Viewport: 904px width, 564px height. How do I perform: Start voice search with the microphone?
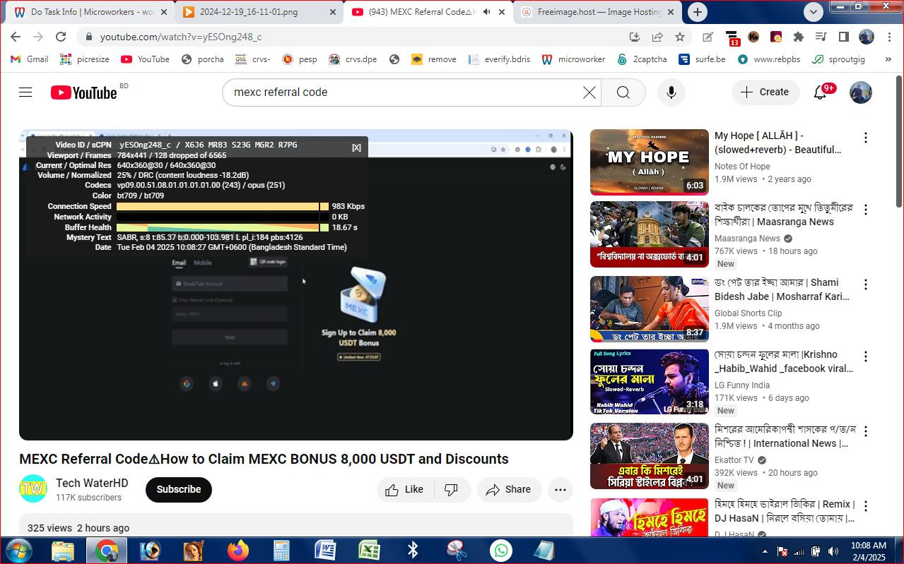(x=671, y=92)
